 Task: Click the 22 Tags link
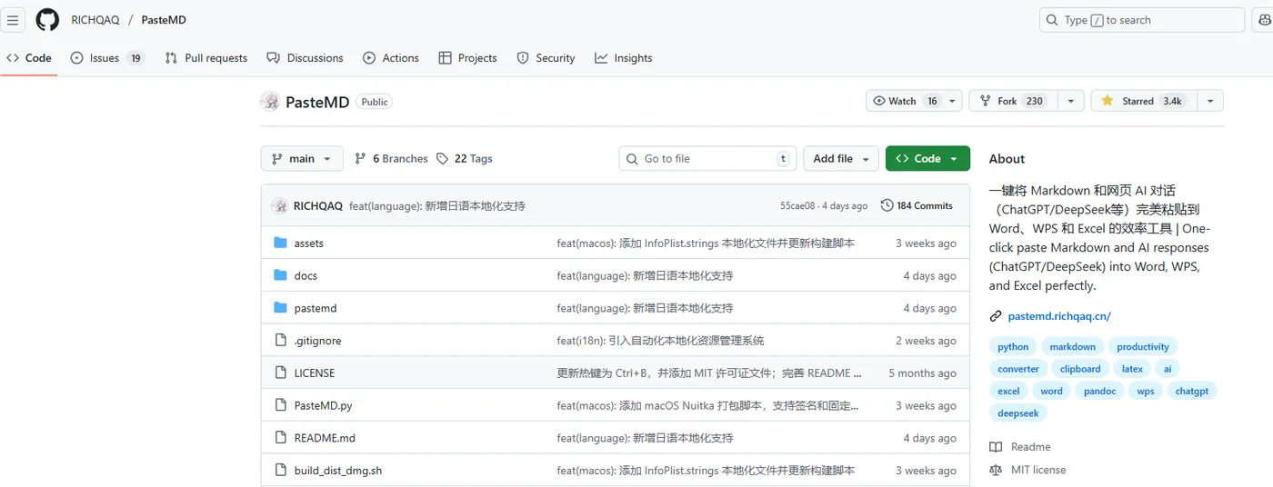pyautogui.click(x=465, y=158)
